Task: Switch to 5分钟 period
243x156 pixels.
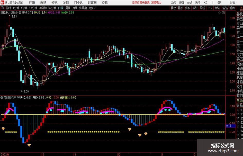Action: pos(24,8)
